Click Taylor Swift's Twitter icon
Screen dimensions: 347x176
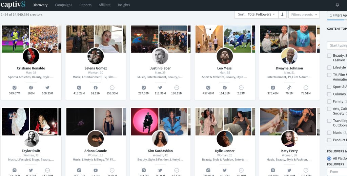pos(31,170)
